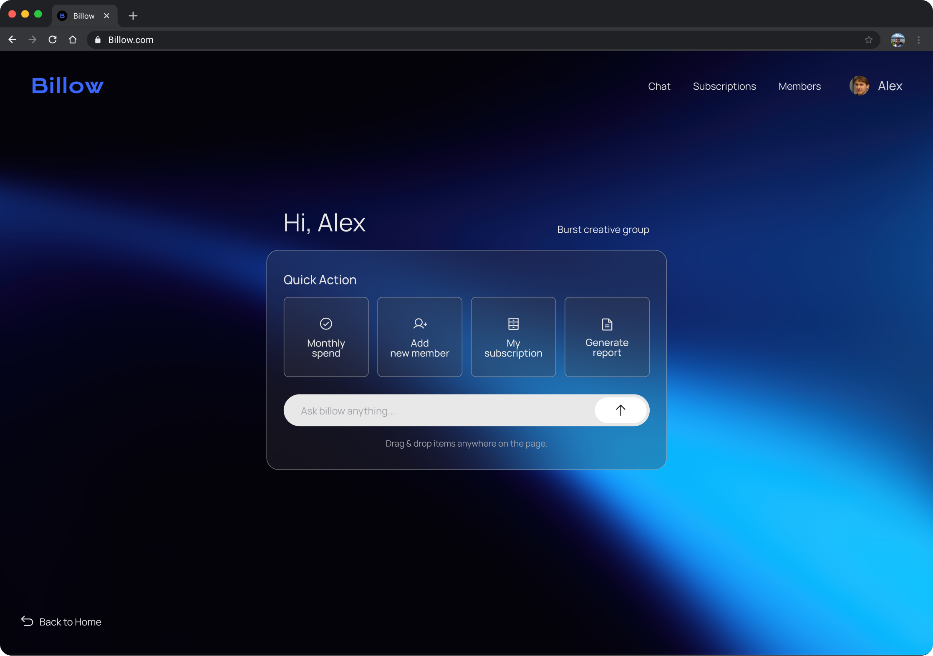Click the Generate report document icon
The width and height of the screenshot is (933, 656).
[x=607, y=324]
